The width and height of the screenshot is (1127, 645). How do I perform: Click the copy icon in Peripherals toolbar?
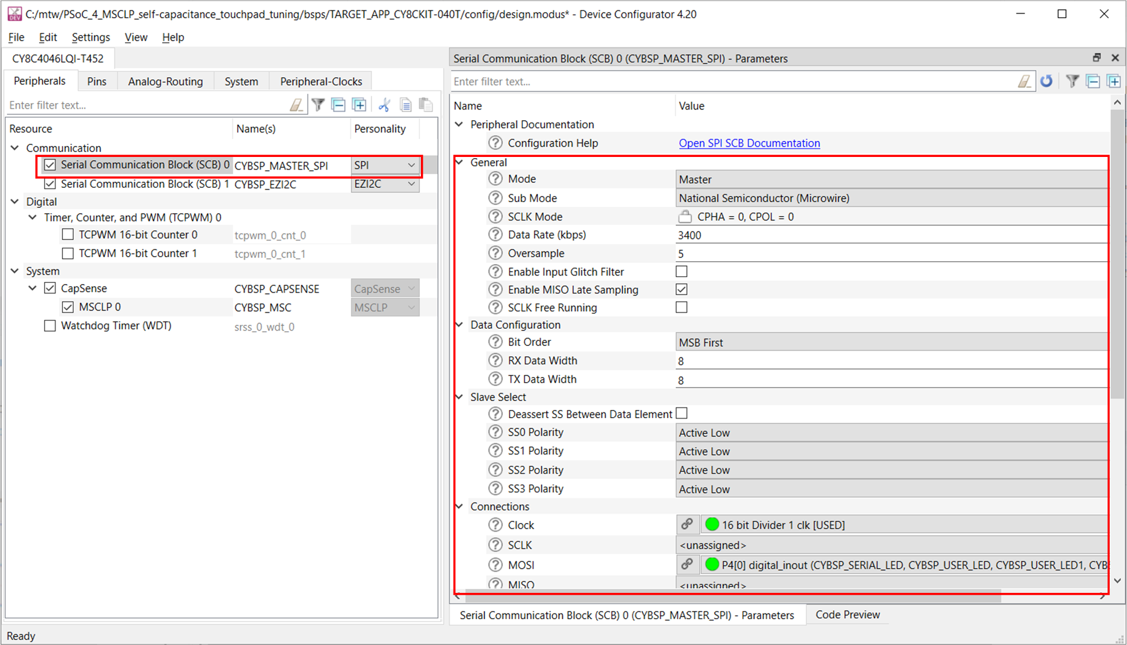click(405, 105)
